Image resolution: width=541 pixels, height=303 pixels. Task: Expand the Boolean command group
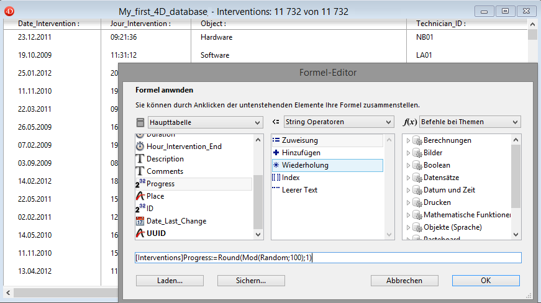[408, 165]
